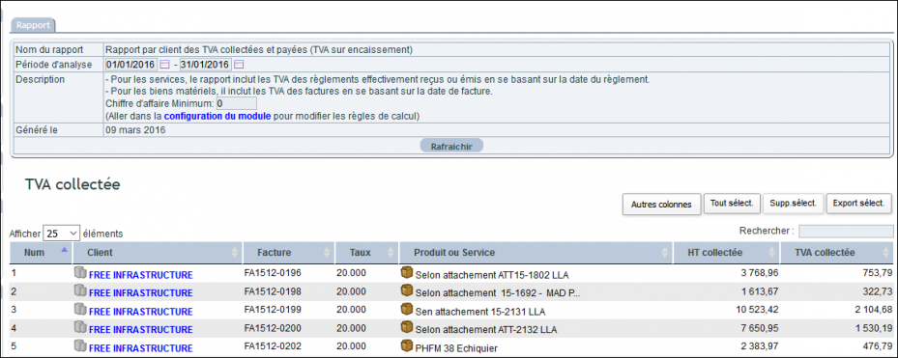898x358 pixels.
Task: Sort by HT collectée column header
Action: pyautogui.click(x=726, y=252)
